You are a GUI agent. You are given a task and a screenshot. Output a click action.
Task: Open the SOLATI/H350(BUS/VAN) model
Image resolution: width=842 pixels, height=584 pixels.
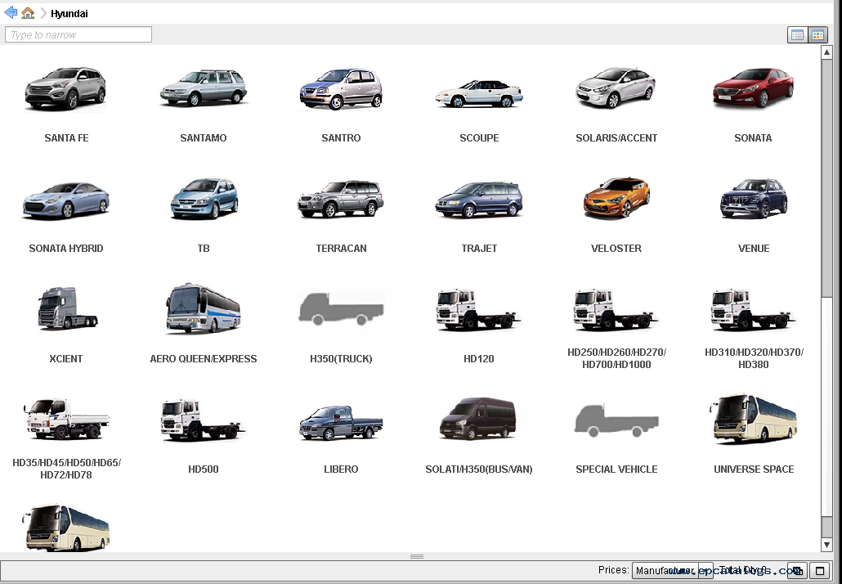click(x=478, y=420)
